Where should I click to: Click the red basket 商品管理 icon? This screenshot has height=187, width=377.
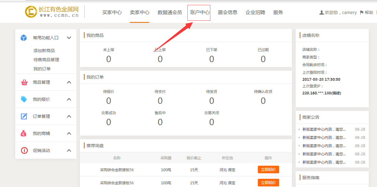pos(24,82)
